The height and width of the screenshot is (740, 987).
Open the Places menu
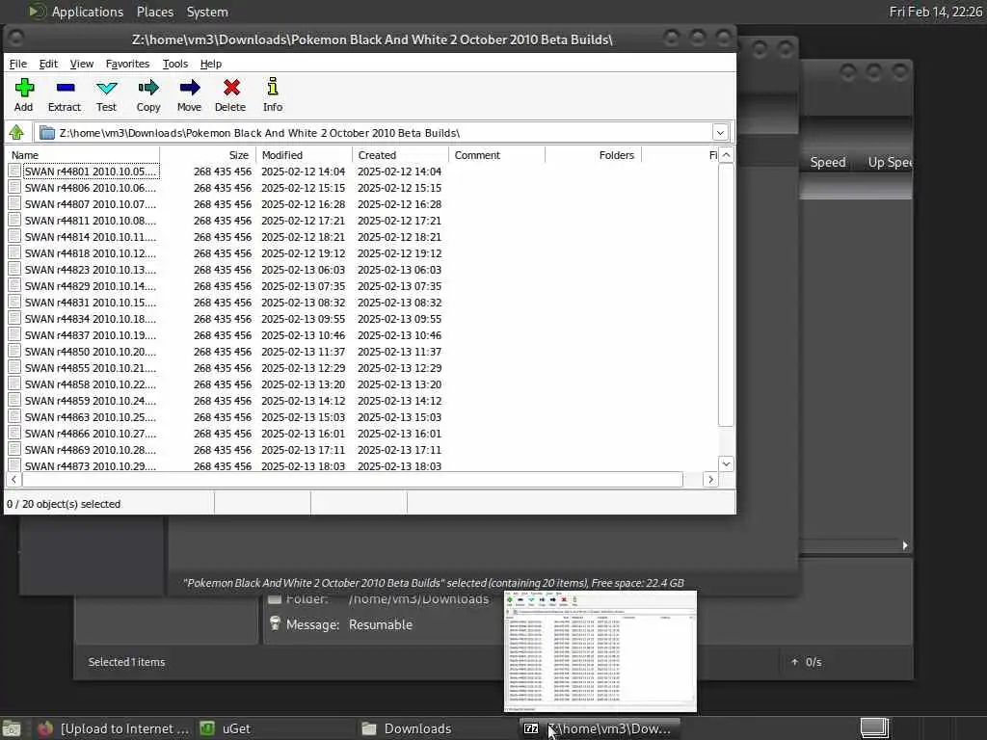point(155,12)
